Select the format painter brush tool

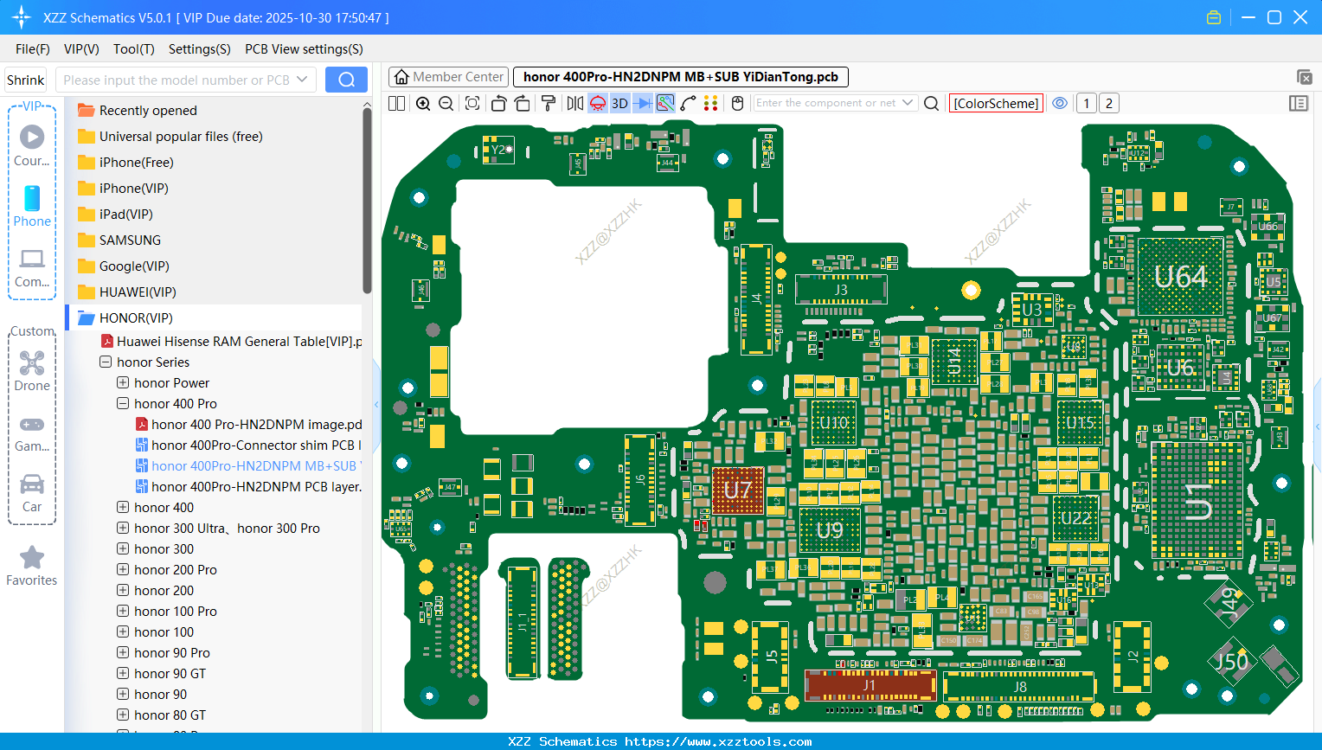548,103
